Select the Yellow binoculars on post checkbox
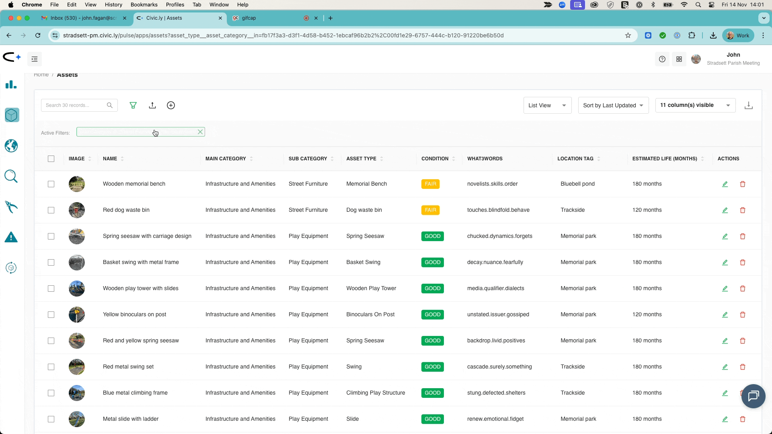The image size is (772, 434). point(51,315)
